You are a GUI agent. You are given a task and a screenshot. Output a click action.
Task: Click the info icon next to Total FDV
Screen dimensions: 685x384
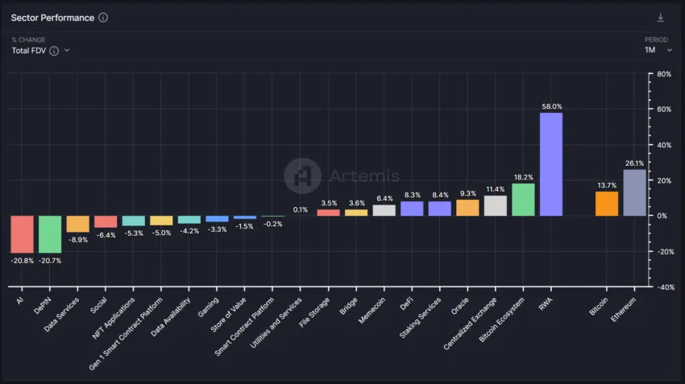point(54,51)
